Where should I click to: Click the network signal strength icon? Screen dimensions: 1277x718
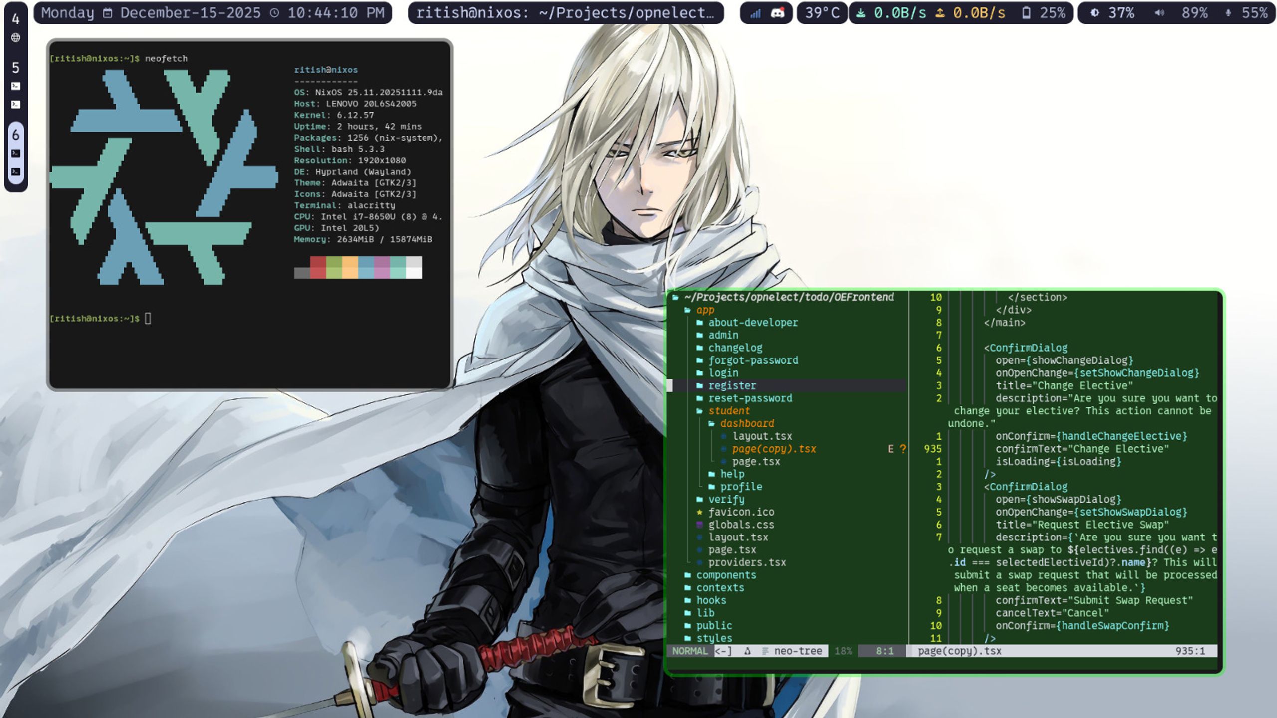755,13
